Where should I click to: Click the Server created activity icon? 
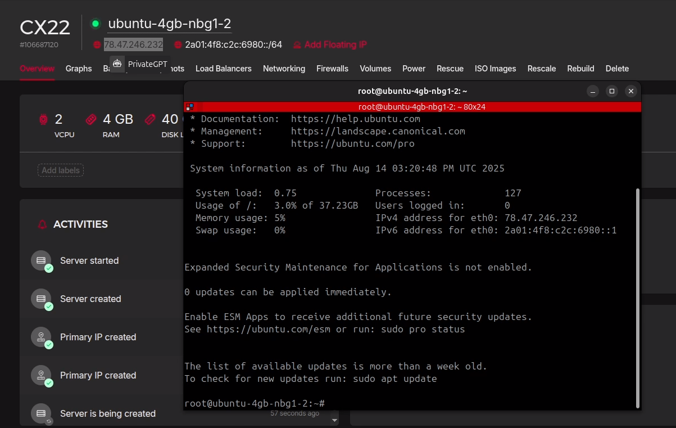point(41,299)
